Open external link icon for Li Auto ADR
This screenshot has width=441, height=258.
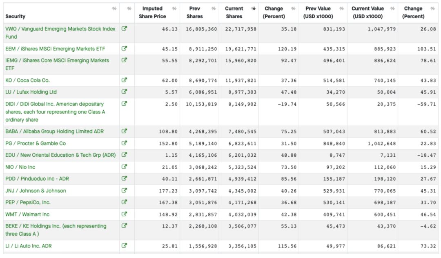(125, 246)
